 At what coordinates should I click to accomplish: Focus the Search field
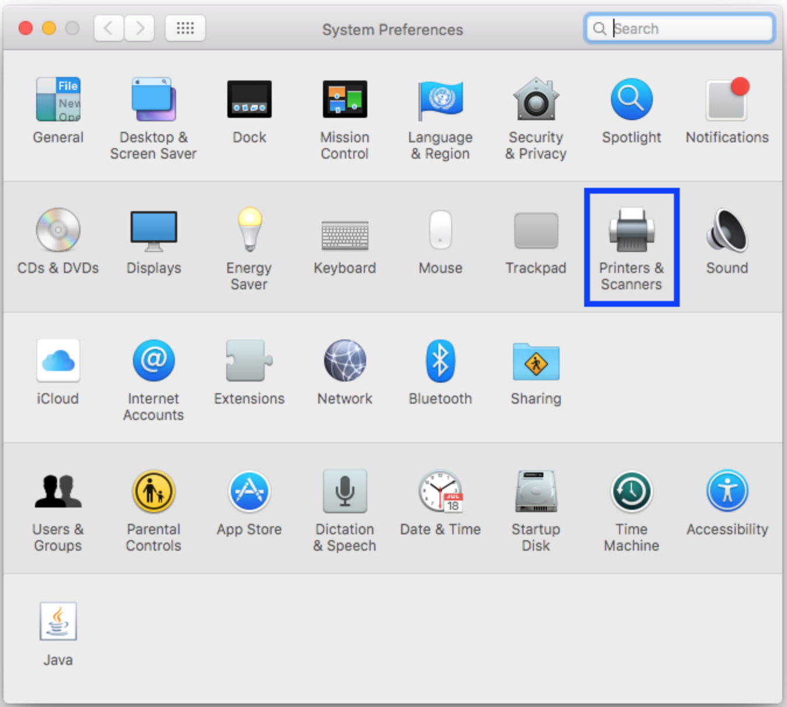tap(680, 28)
